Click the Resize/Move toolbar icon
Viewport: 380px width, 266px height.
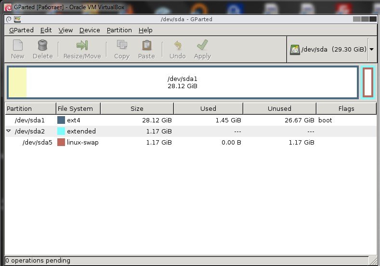point(82,45)
